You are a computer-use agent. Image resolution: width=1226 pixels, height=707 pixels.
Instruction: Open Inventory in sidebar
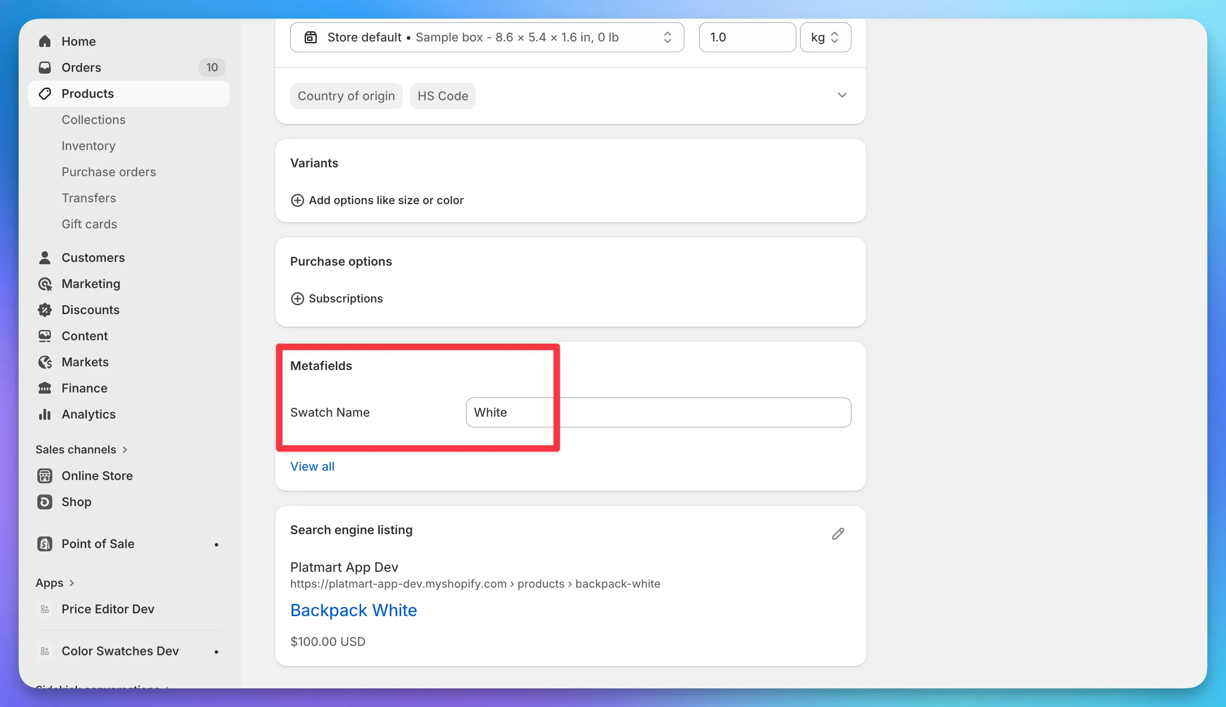click(89, 146)
